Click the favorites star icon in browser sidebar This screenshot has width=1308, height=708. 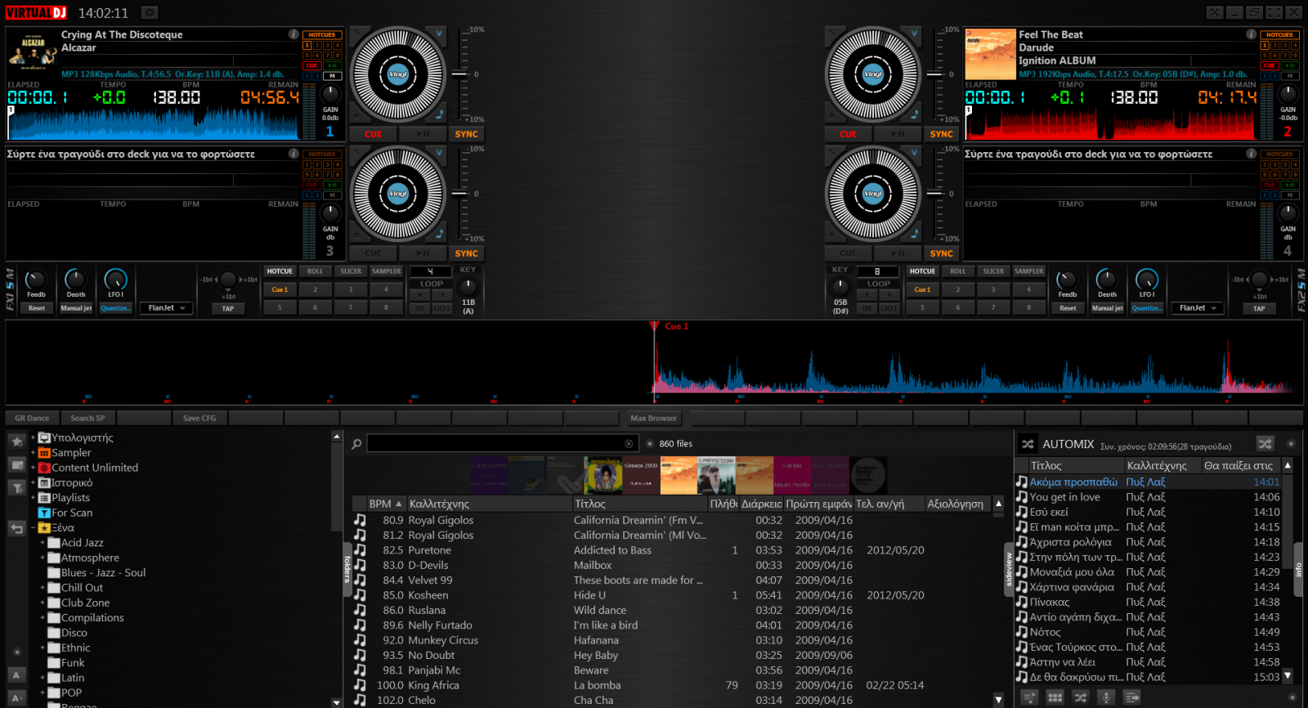point(16,441)
